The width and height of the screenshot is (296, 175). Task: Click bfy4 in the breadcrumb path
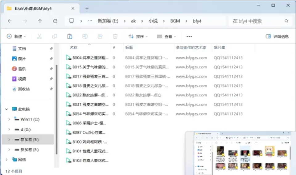coord(197,21)
